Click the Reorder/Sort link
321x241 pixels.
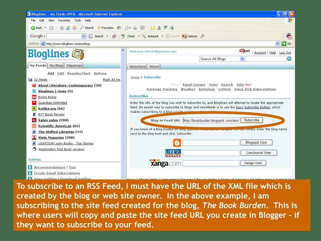point(79,73)
